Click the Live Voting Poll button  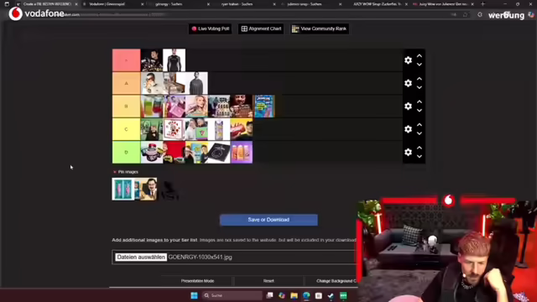pyautogui.click(x=211, y=29)
